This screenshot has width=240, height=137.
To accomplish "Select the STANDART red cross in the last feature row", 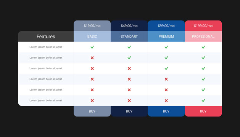I will tap(129, 100).
